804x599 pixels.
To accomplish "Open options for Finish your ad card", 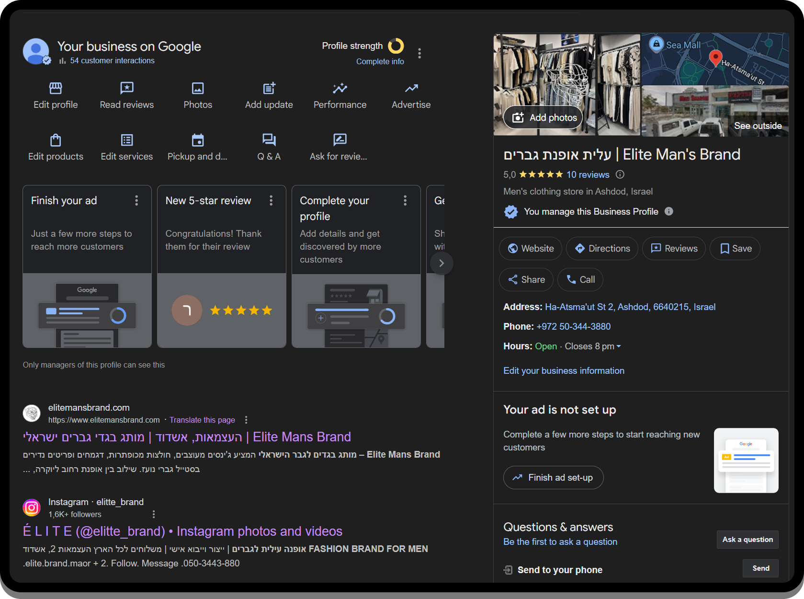I will click(x=136, y=201).
